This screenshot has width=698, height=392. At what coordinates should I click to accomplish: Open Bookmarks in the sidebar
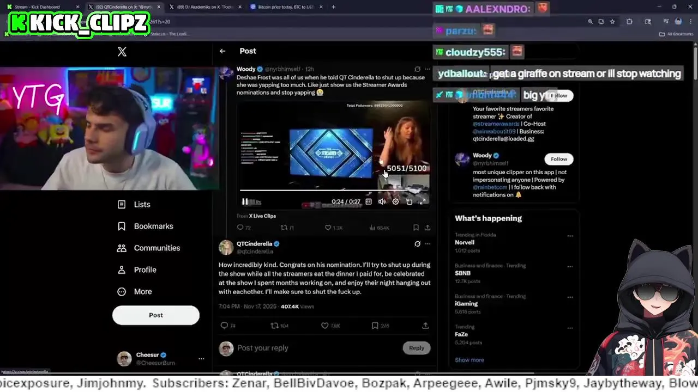pyautogui.click(x=145, y=226)
